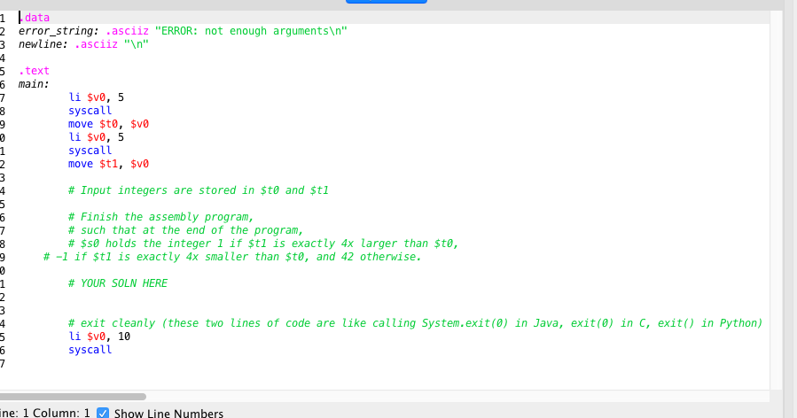Click the '# exit cleanly' comment line

pyautogui.click(x=415, y=323)
